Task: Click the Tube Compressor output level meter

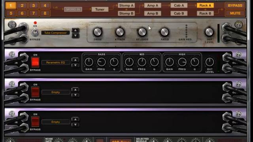Action: click(219, 33)
